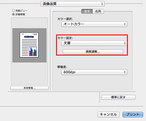Click the bar chart in preview page
Image resolution: width=146 pixels, height=121 pixels.
33,51
